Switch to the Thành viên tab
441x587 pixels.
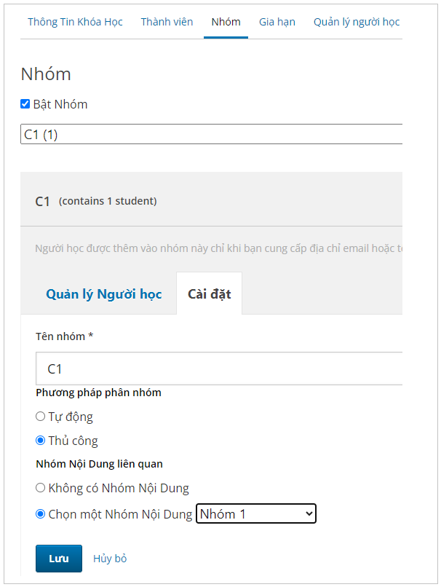click(x=167, y=22)
